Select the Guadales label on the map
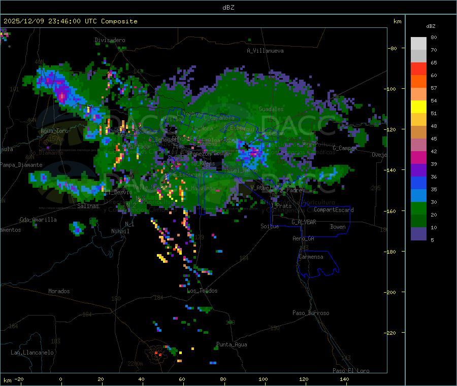This screenshot has width=457, height=386. (271, 109)
